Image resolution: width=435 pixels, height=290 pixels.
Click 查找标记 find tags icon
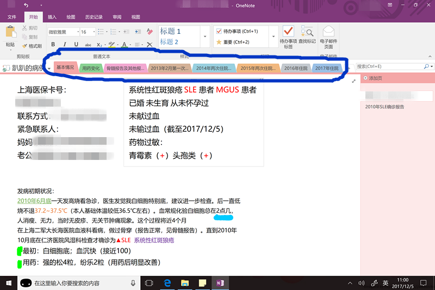click(307, 35)
